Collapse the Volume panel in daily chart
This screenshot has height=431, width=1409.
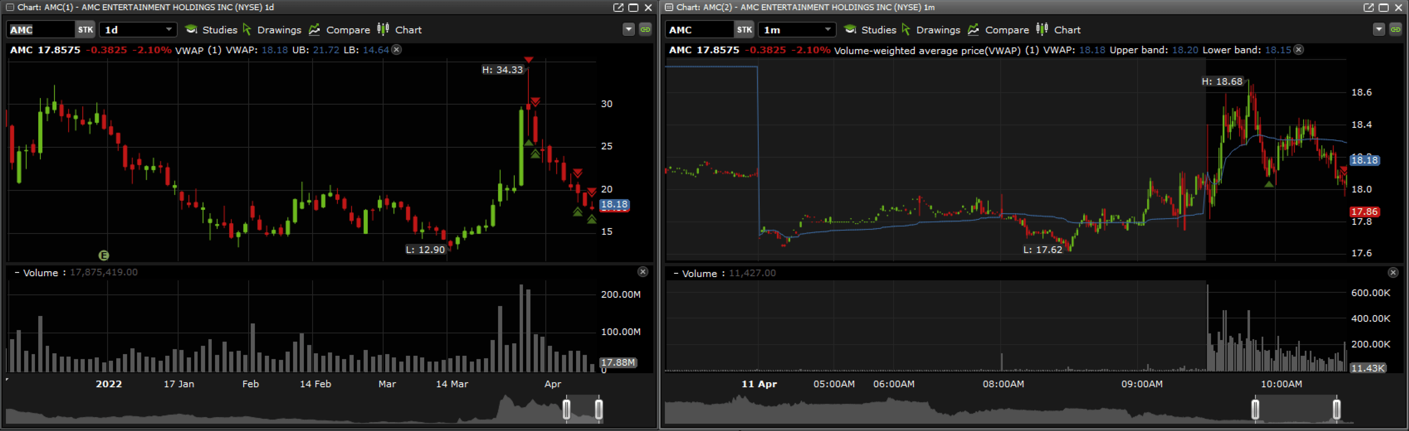[17, 273]
